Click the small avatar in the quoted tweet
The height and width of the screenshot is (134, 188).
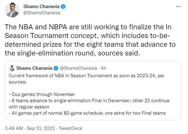pos(12,68)
